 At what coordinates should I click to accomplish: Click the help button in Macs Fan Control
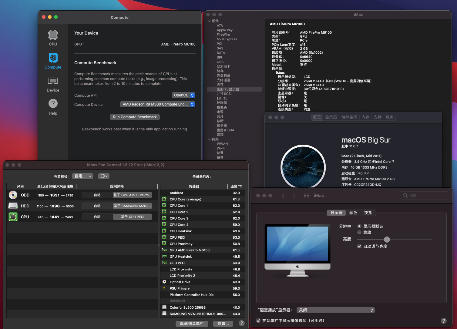[241, 323]
